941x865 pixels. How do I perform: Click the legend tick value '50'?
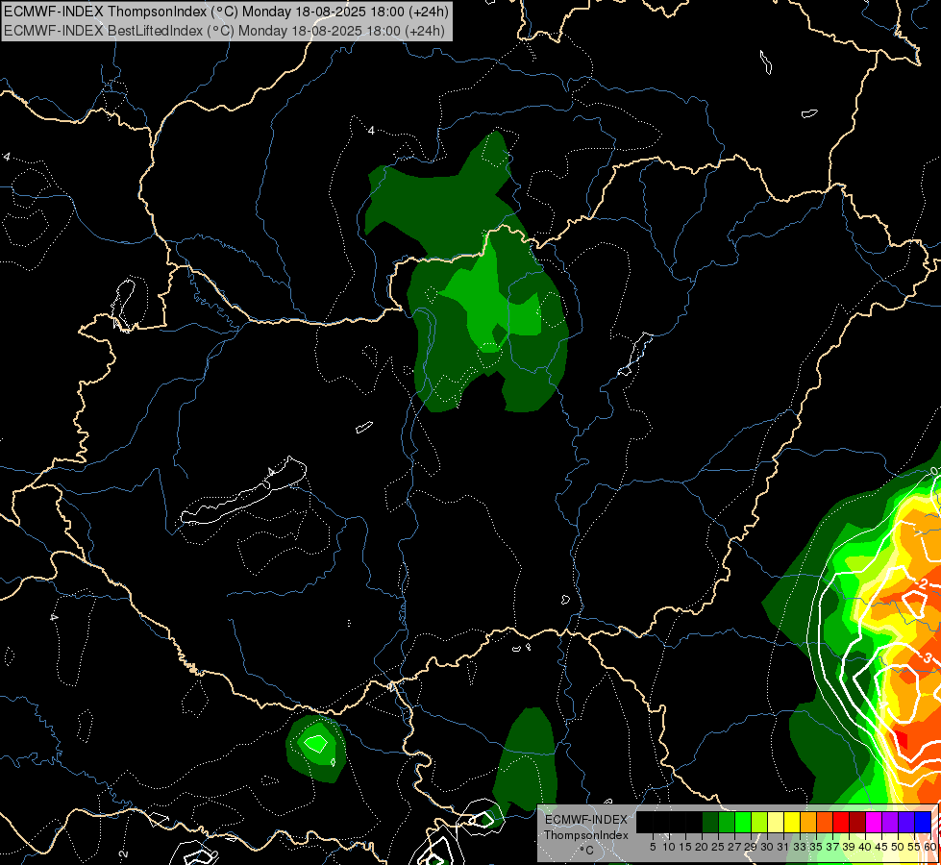899,847
